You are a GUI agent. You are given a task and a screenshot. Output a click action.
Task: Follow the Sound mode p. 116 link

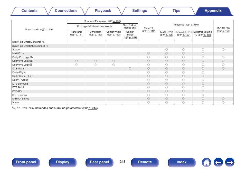[x=49, y=30]
